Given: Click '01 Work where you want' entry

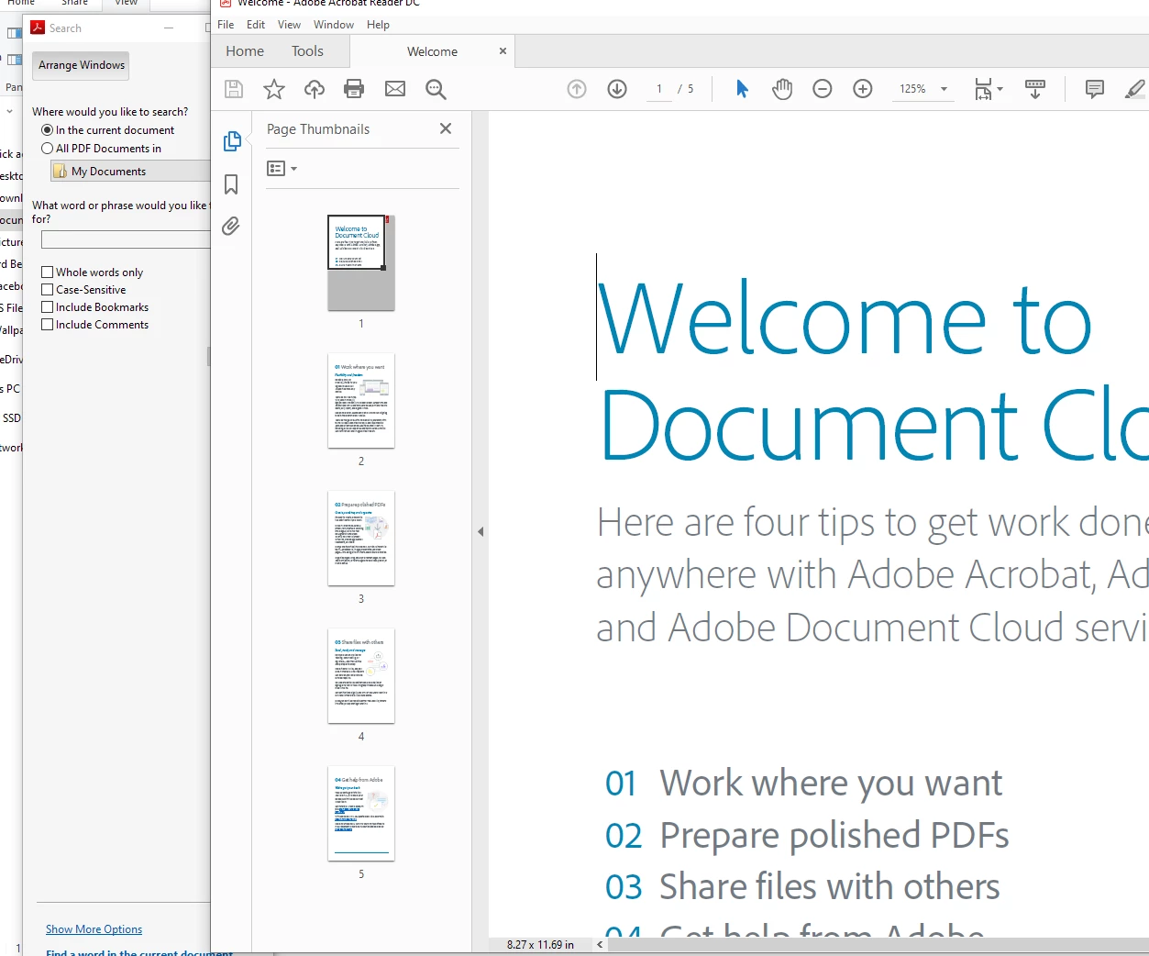Looking at the screenshot, I should point(803,783).
